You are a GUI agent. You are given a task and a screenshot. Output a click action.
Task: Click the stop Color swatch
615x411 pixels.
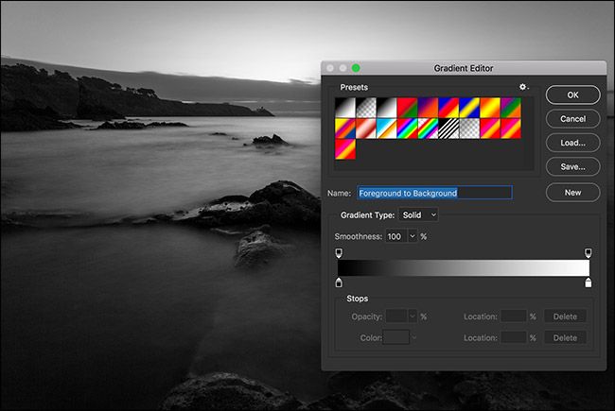[396, 337]
